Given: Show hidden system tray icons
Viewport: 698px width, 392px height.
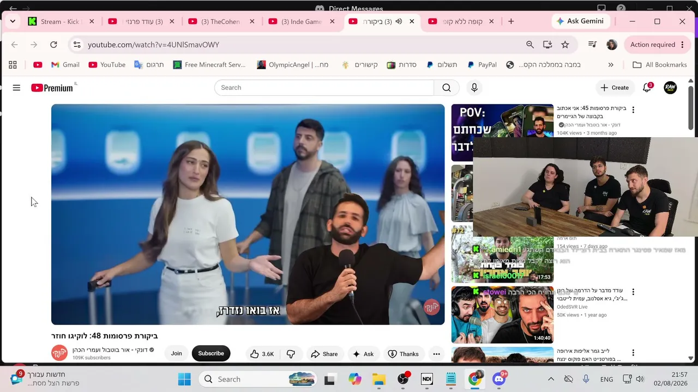Looking at the screenshot, I should tap(551, 379).
